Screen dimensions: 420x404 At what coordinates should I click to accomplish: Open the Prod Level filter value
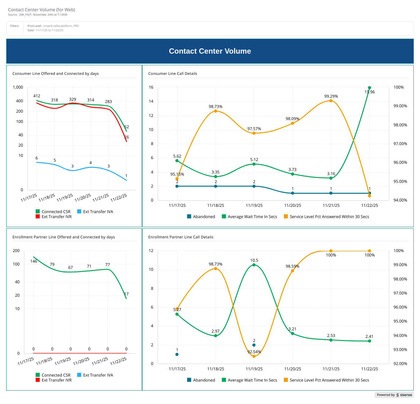61,26
